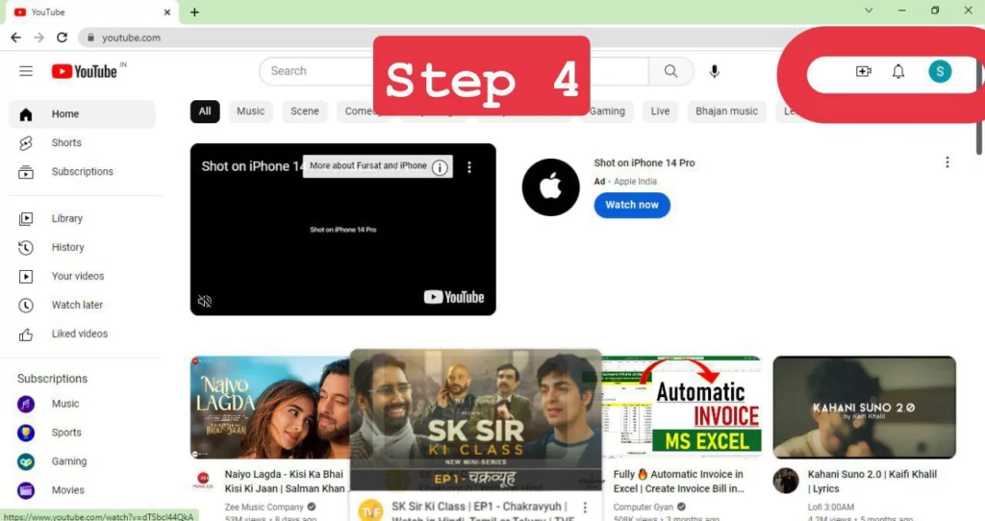Open Shot on iPhone 14 Pro title
The width and height of the screenshot is (985, 521).
(x=644, y=162)
